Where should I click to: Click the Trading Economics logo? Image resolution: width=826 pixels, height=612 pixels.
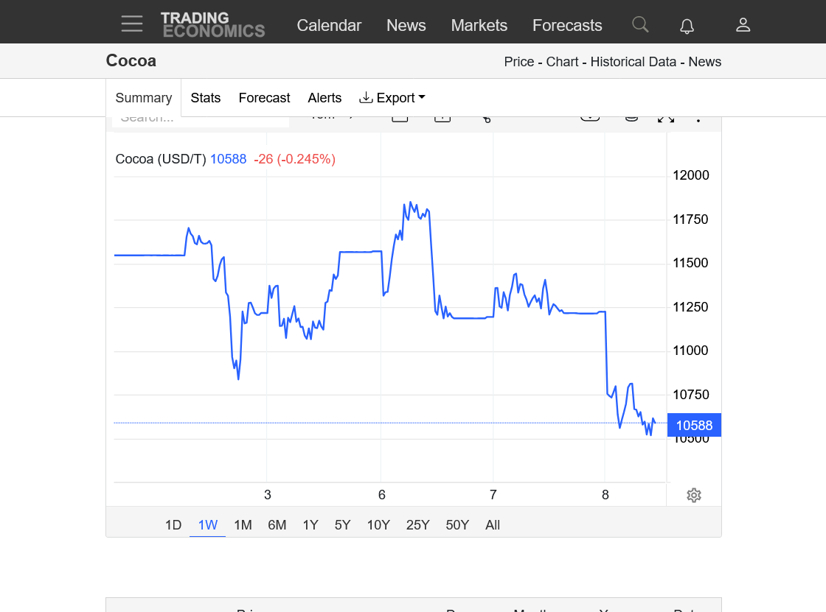tap(212, 24)
